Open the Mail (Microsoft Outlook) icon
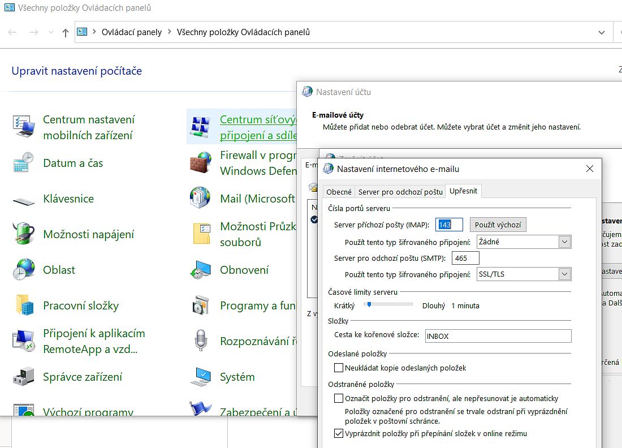This screenshot has width=622, height=448. 200,199
